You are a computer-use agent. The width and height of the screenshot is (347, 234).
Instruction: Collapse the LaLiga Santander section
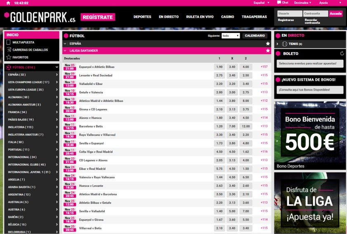pyautogui.click(x=65, y=51)
